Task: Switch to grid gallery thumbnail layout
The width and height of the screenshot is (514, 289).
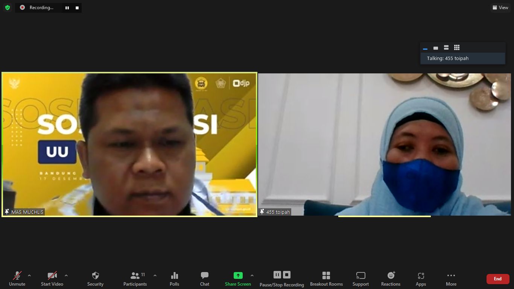Action: pyautogui.click(x=457, y=48)
